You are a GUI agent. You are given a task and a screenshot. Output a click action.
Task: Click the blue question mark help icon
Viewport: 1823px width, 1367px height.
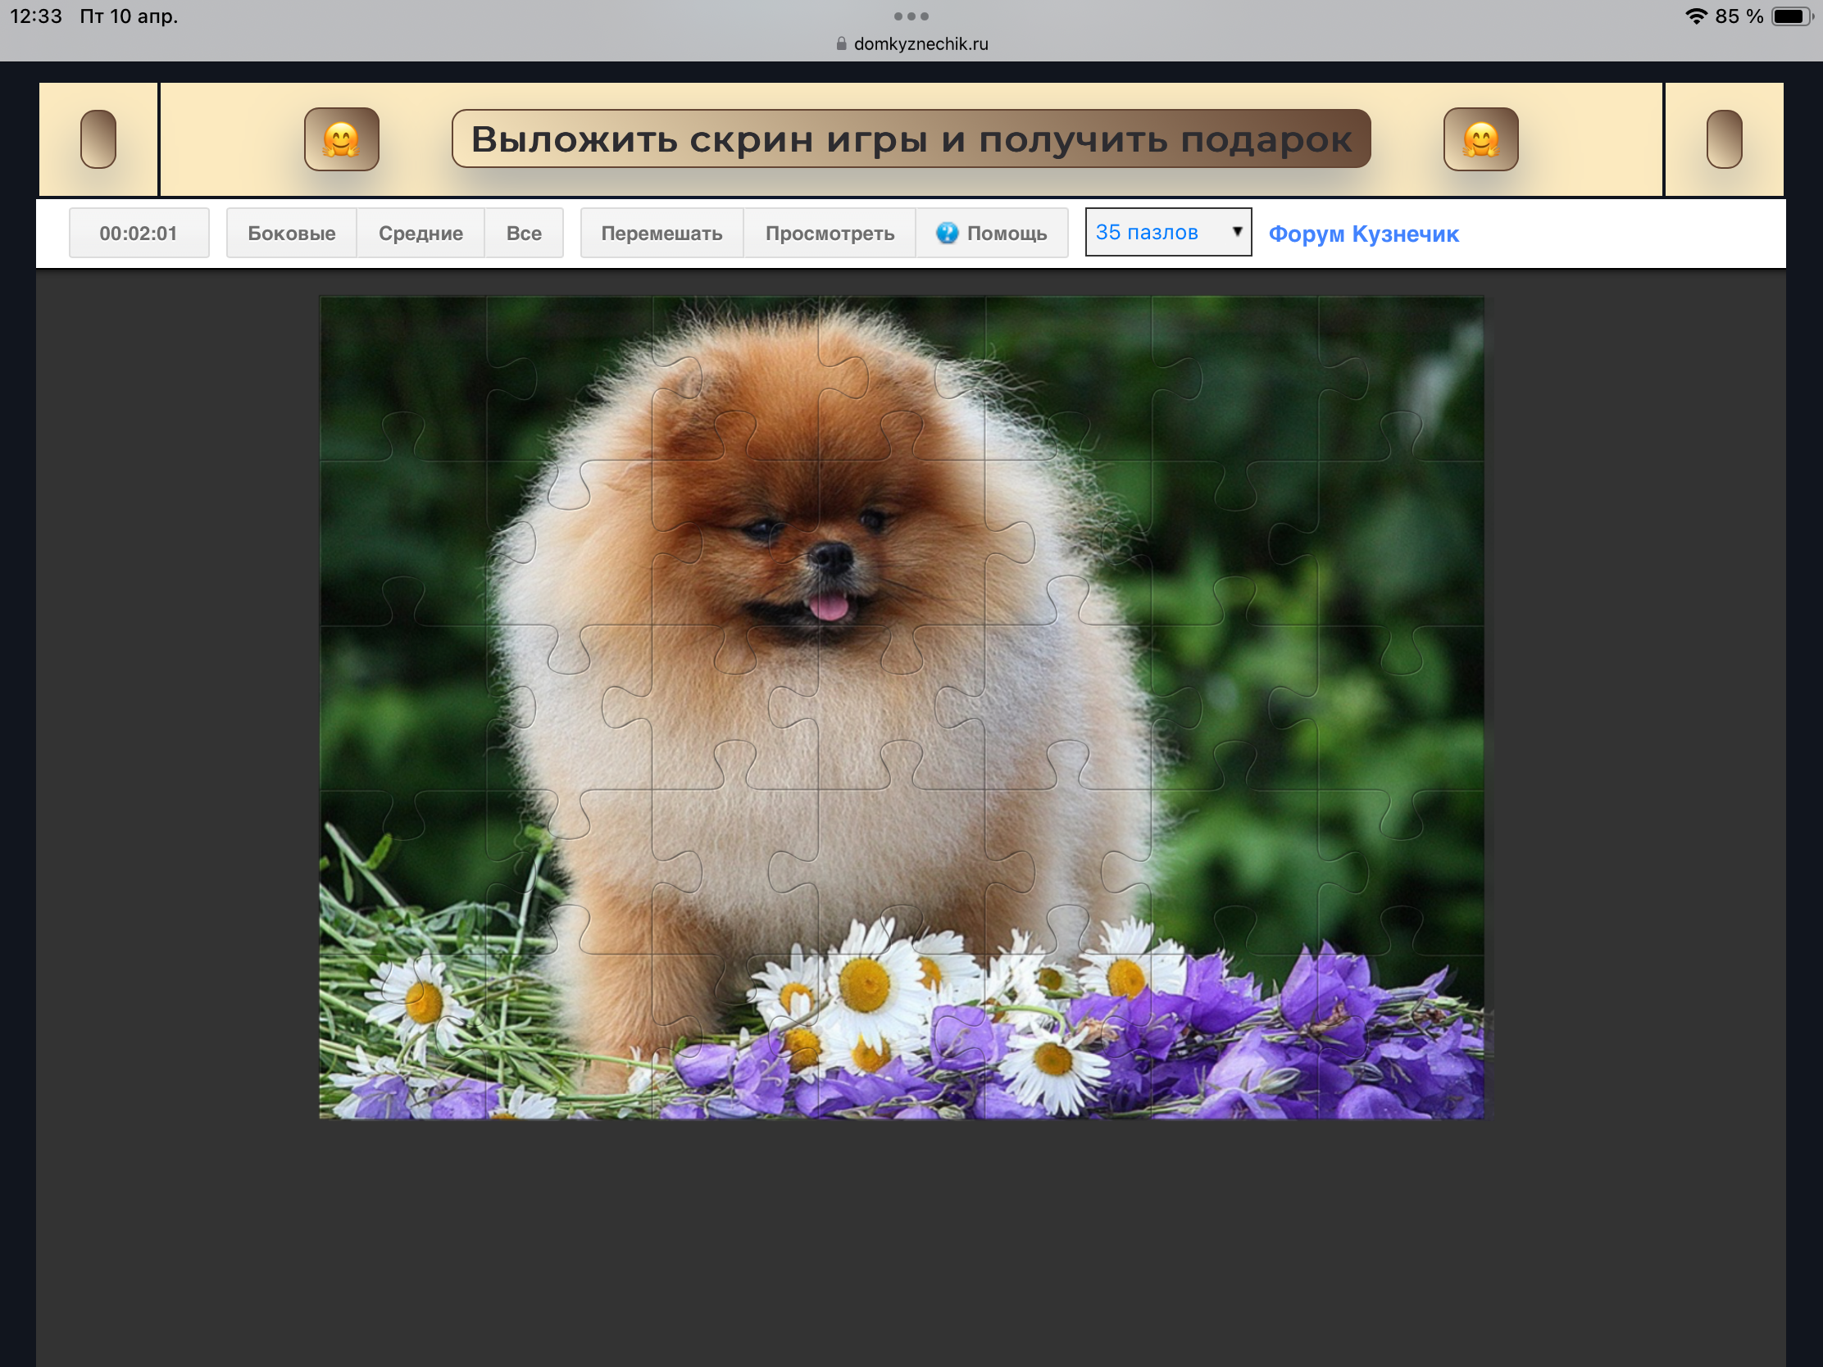(947, 234)
